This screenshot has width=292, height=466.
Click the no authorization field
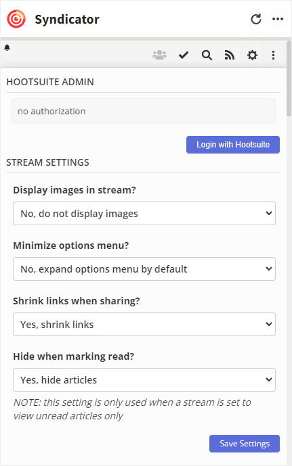[x=144, y=111]
